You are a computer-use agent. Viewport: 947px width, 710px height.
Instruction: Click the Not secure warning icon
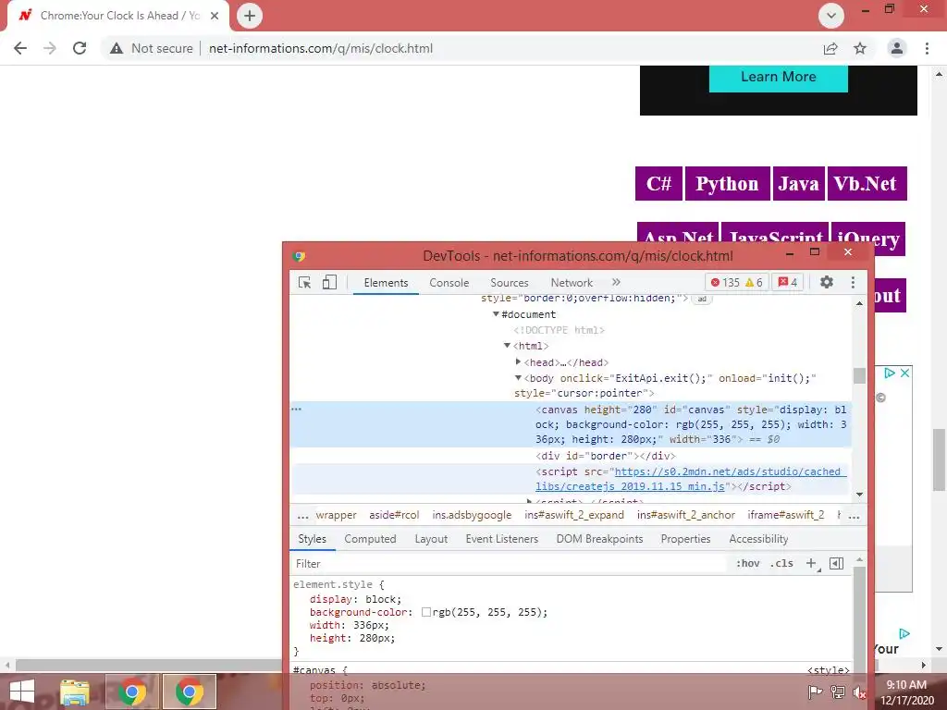(117, 48)
